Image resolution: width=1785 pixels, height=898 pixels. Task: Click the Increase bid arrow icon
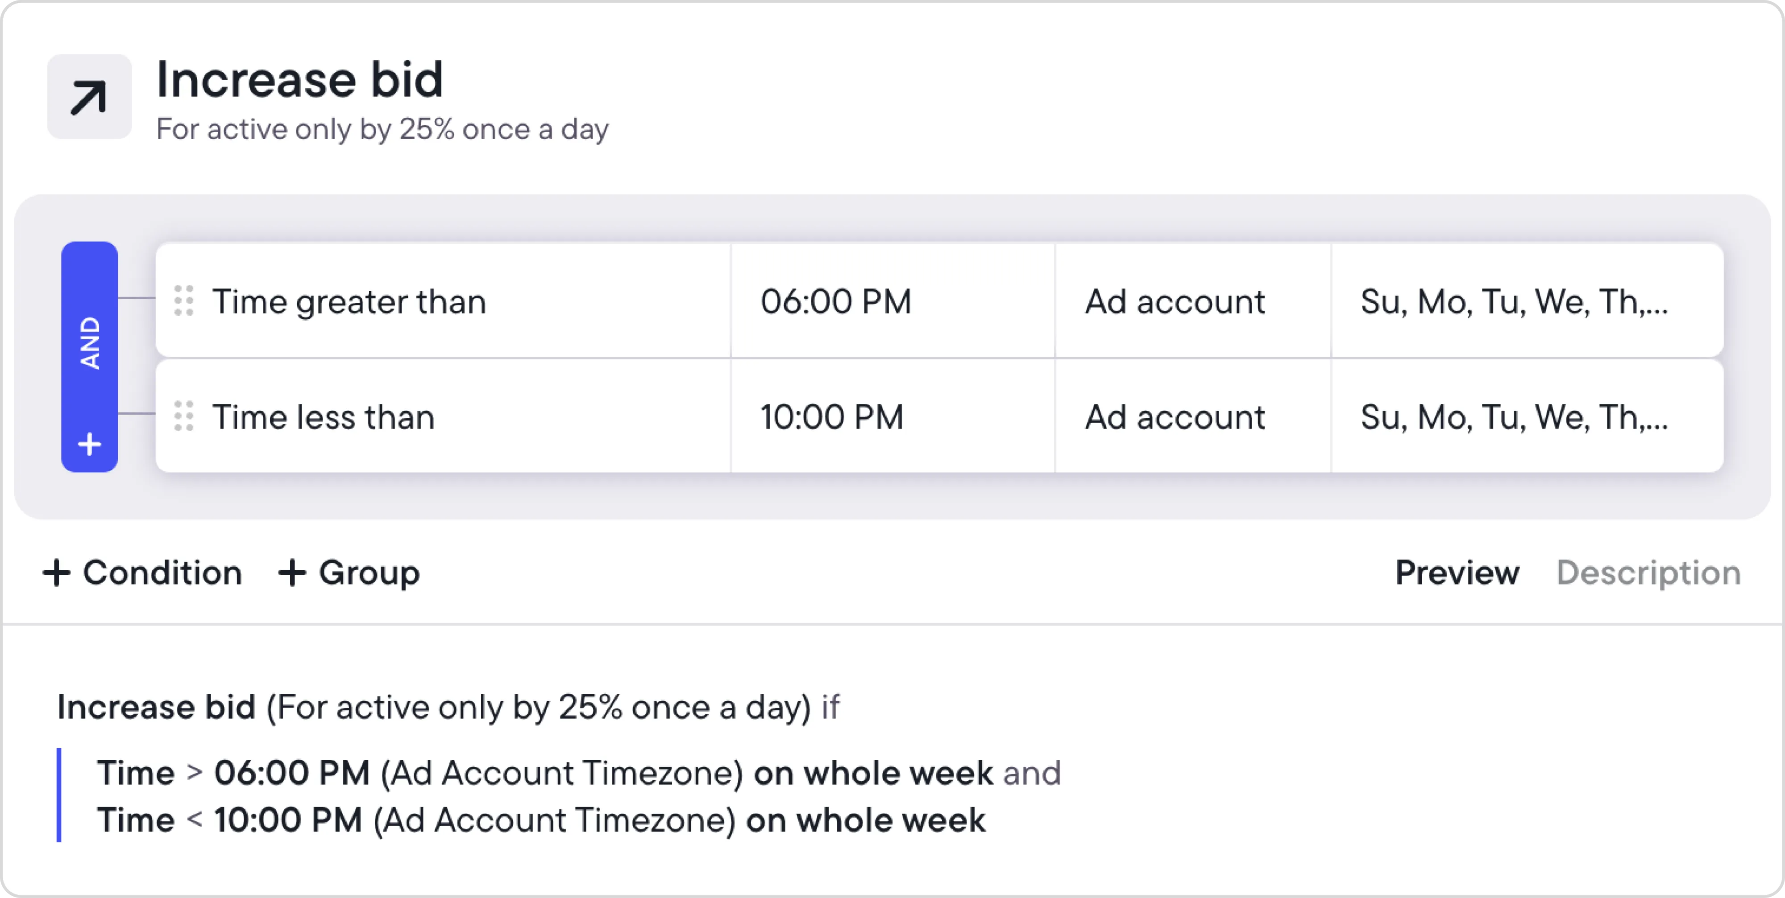(x=89, y=97)
